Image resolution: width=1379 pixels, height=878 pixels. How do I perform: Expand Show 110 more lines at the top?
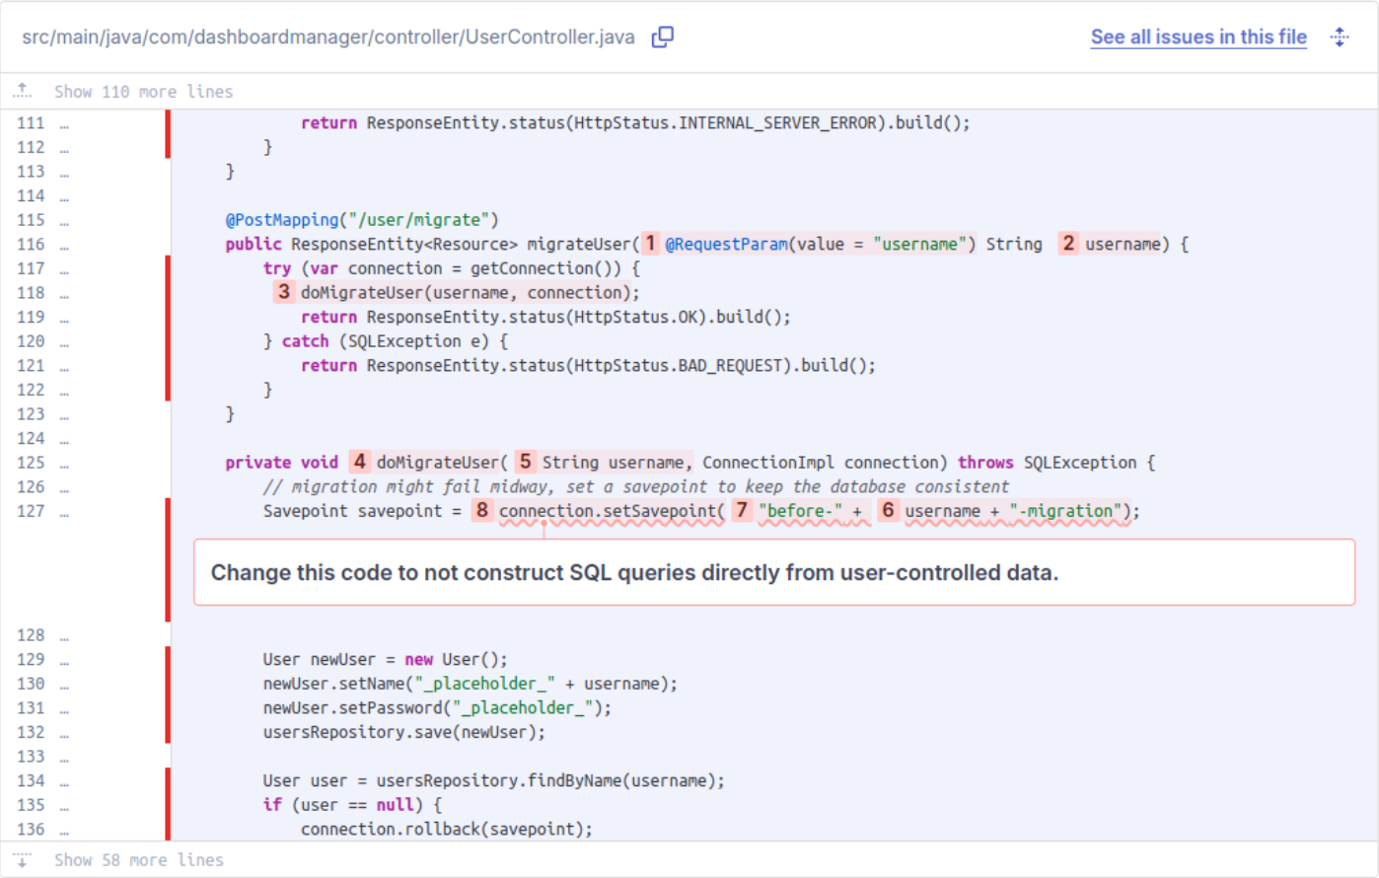[143, 91]
